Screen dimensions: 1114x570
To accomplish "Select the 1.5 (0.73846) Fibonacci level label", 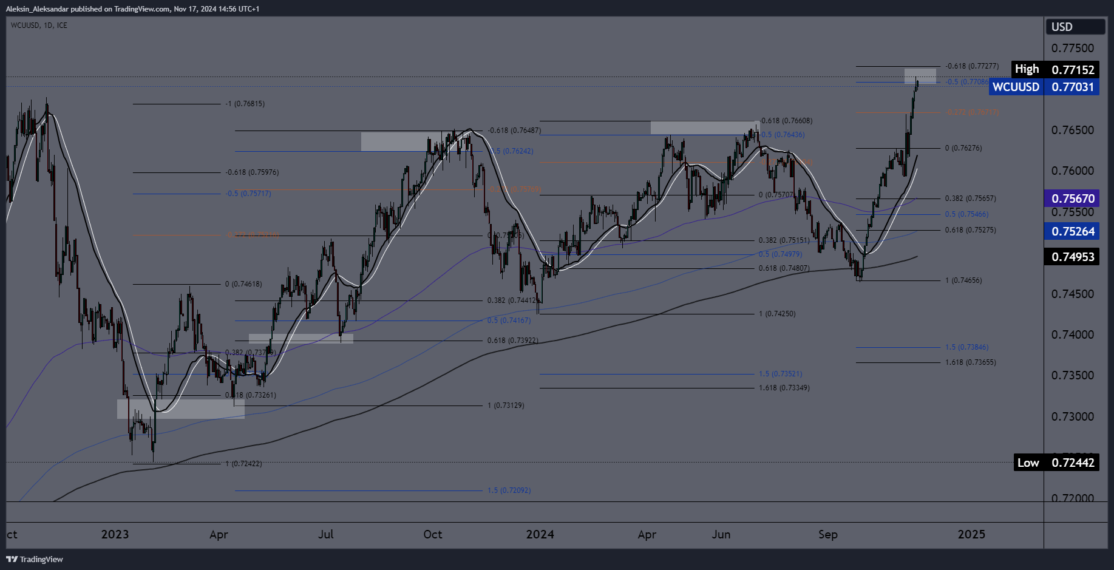I will click(966, 347).
